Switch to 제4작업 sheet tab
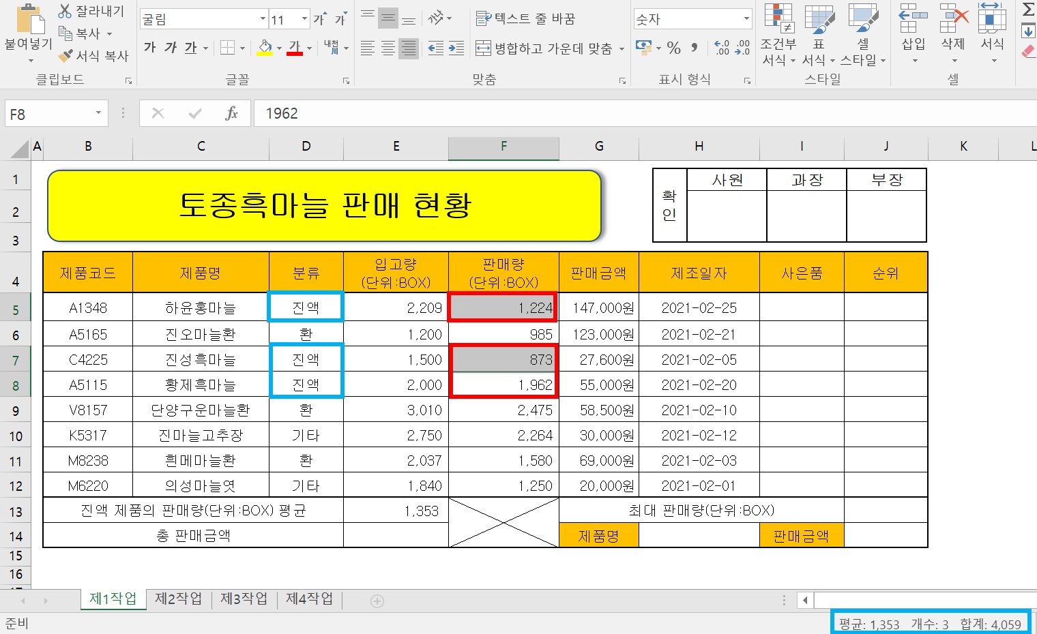 [x=309, y=599]
